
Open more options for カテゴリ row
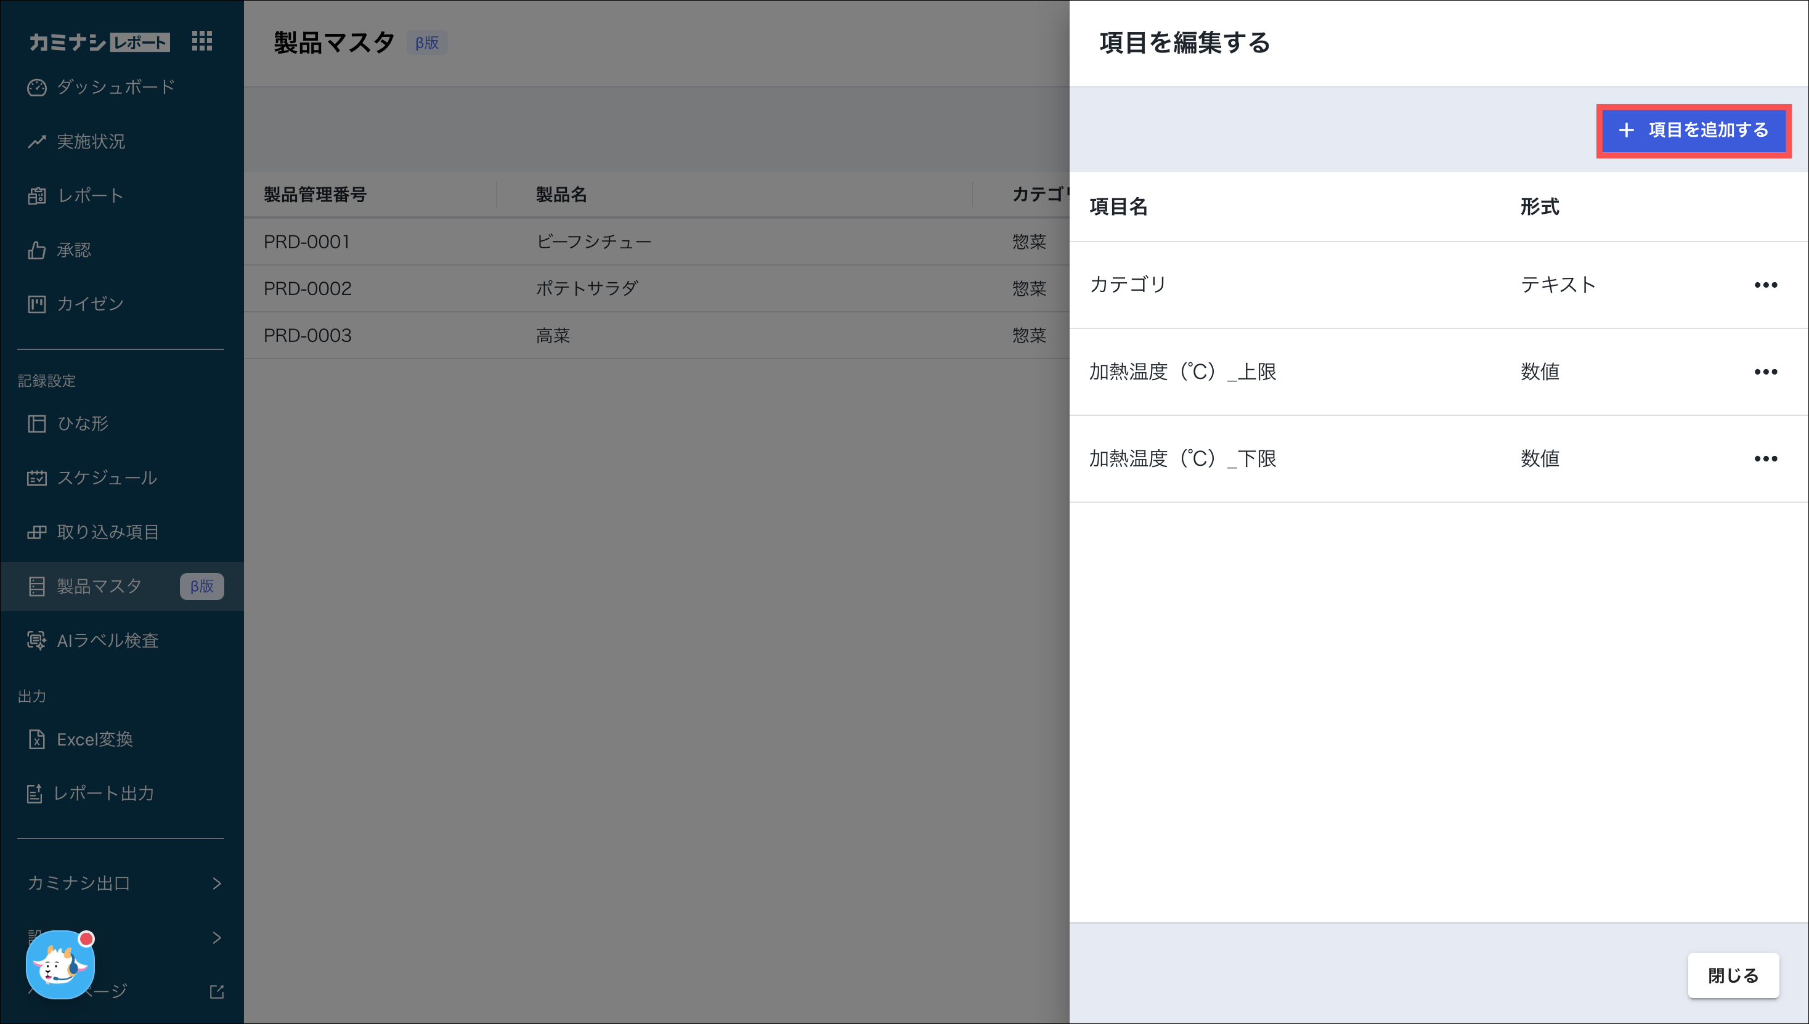[x=1765, y=285]
